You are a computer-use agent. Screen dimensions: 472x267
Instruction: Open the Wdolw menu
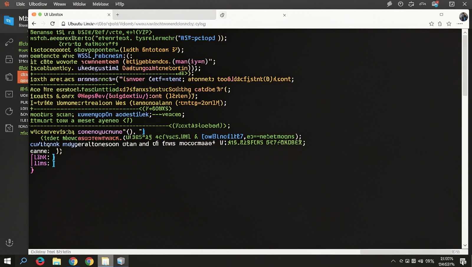79,4
